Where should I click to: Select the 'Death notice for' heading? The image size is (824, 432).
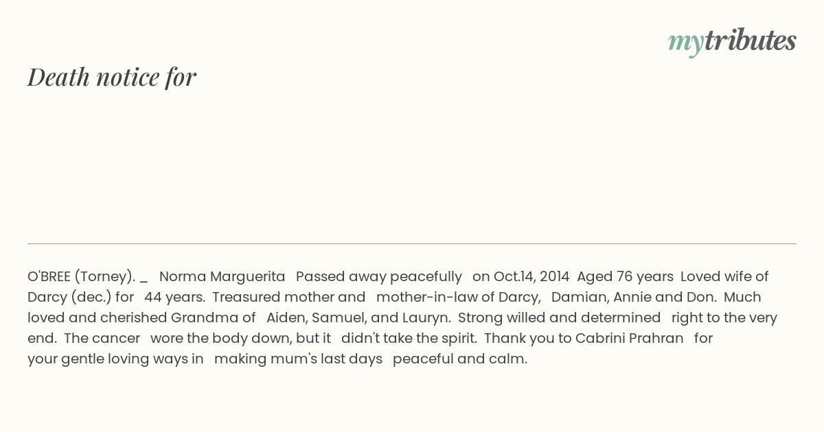point(112,77)
